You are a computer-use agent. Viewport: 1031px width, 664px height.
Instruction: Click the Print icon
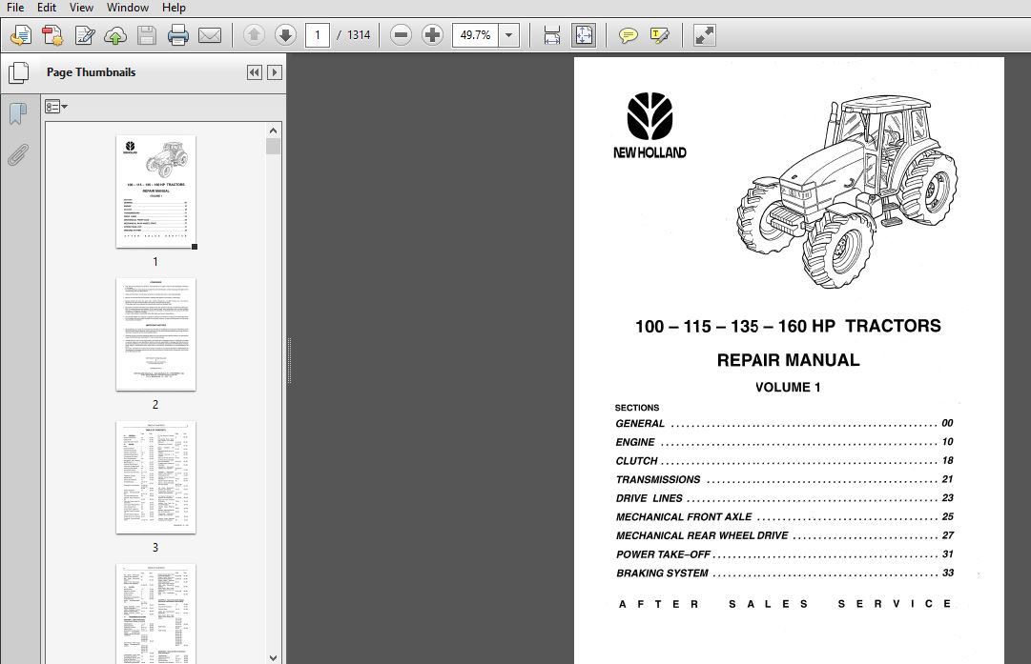(178, 35)
